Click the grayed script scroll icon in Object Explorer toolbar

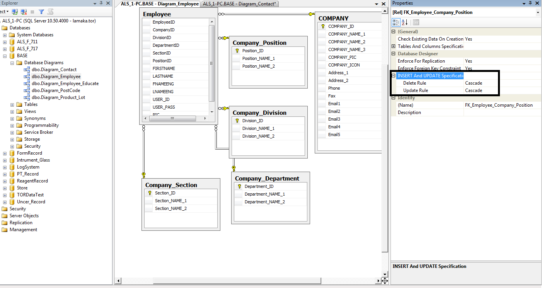(50, 12)
